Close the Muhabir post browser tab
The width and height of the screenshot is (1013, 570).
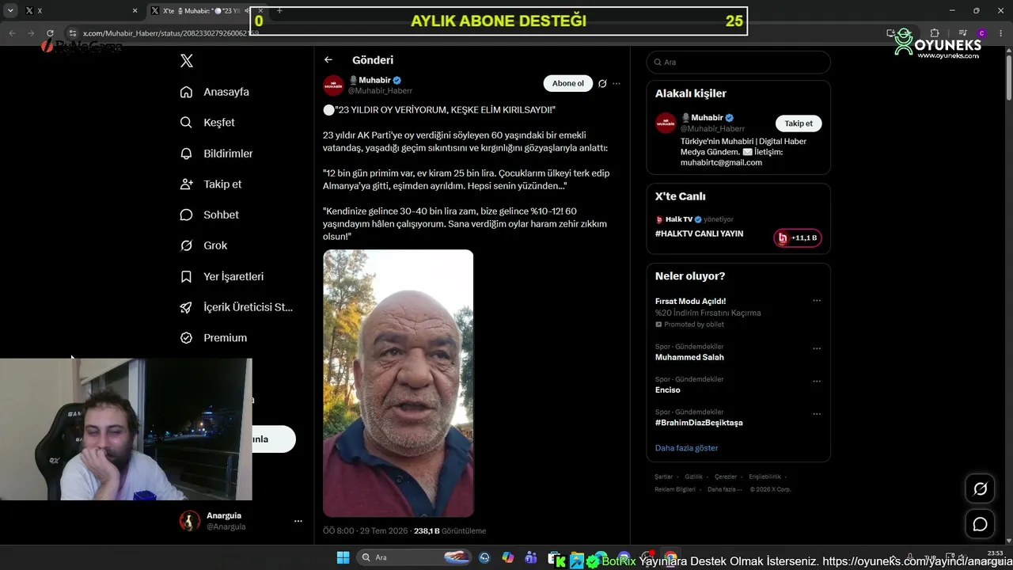[260, 11]
